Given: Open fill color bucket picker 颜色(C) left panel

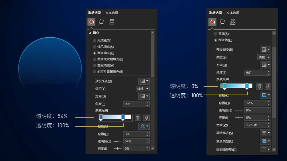Looking at the screenshot, I should coord(144,126).
